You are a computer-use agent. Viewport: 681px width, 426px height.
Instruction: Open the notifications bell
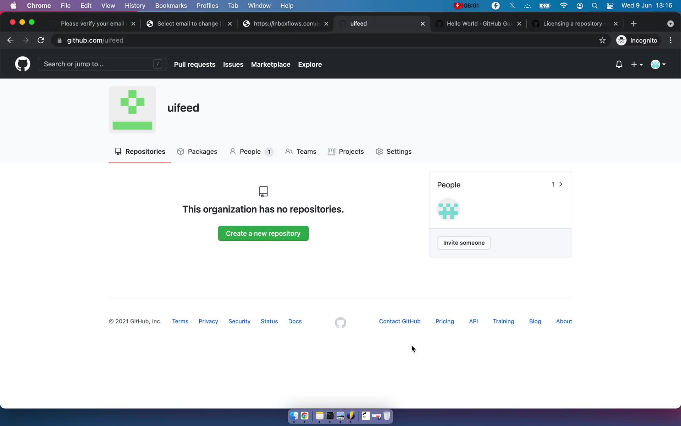(619, 64)
